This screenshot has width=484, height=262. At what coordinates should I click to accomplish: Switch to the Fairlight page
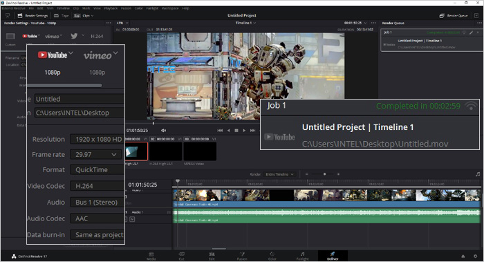[303, 256]
